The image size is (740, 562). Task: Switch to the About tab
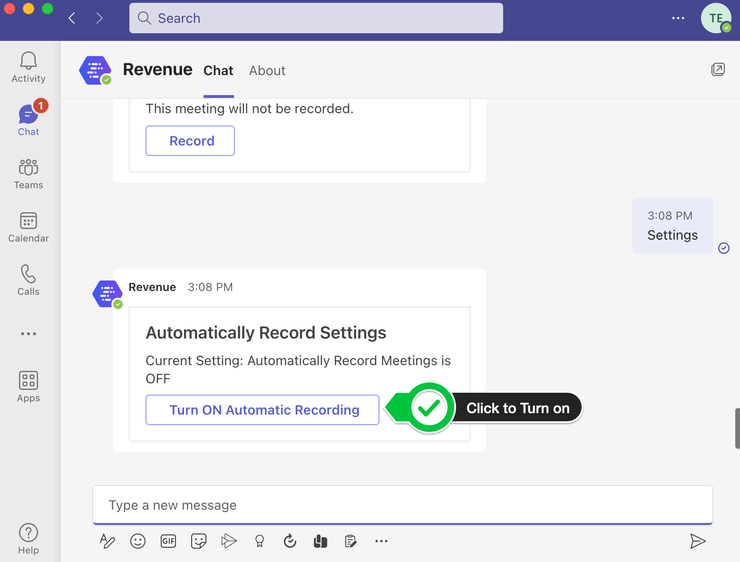point(267,71)
